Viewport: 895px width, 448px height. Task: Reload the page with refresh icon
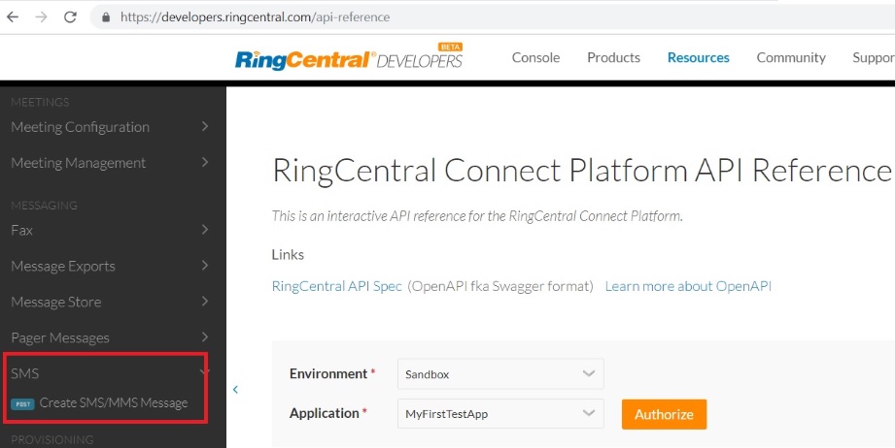(70, 17)
